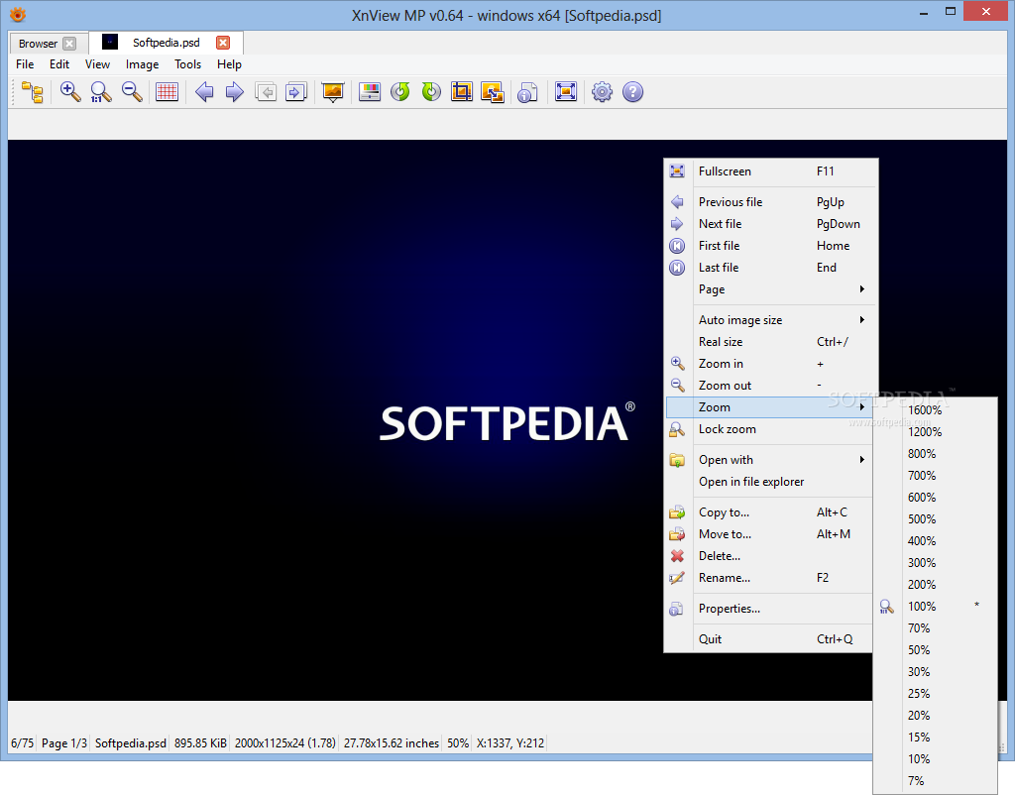Toggle Lock zoom in context menu

(771, 429)
